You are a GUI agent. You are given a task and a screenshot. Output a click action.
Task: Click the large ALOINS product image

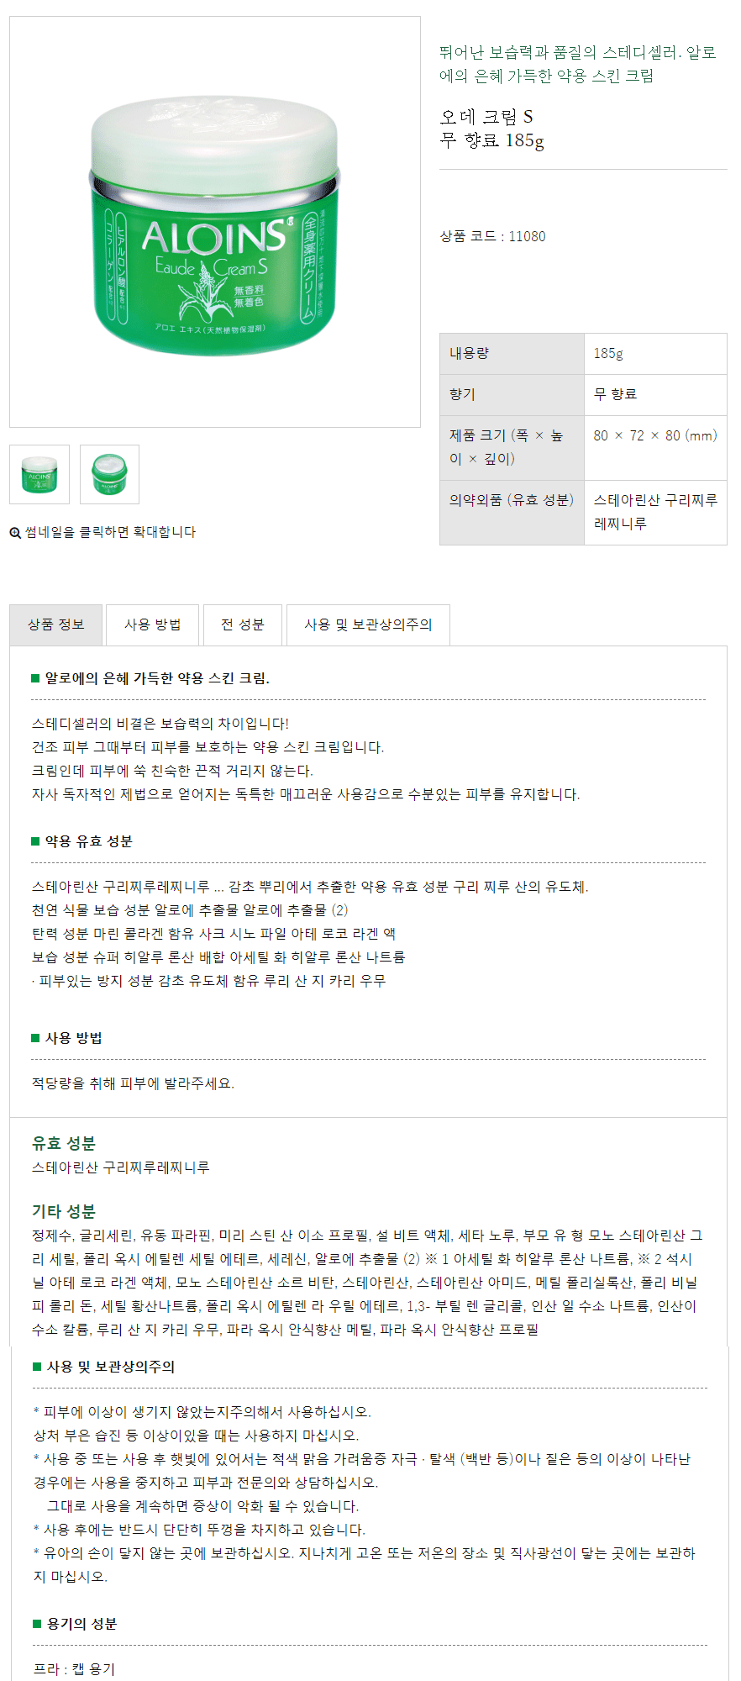pyautogui.click(x=215, y=222)
